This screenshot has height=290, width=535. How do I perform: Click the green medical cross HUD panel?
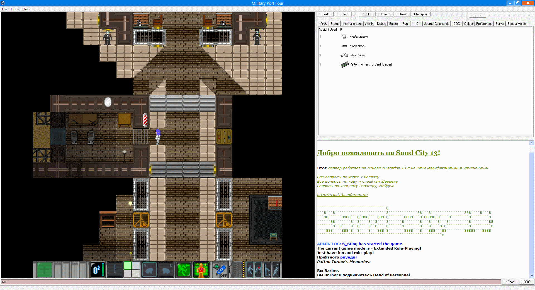coord(44,270)
